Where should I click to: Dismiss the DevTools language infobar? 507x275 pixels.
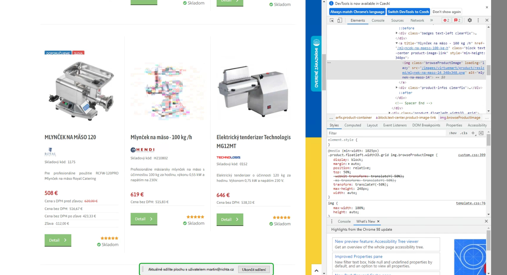click(x=487, y=7)
